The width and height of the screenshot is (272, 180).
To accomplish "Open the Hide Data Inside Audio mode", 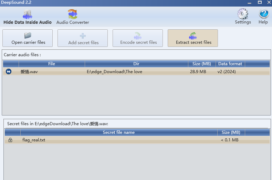I will click(x=28, y=17).
